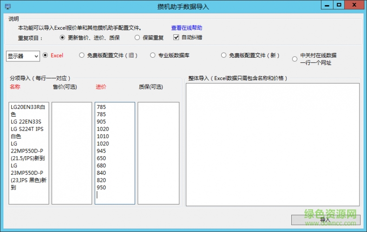Click the 进价 list of prices
Viewport: 367px width, 232px height.
tap(115, 153)
